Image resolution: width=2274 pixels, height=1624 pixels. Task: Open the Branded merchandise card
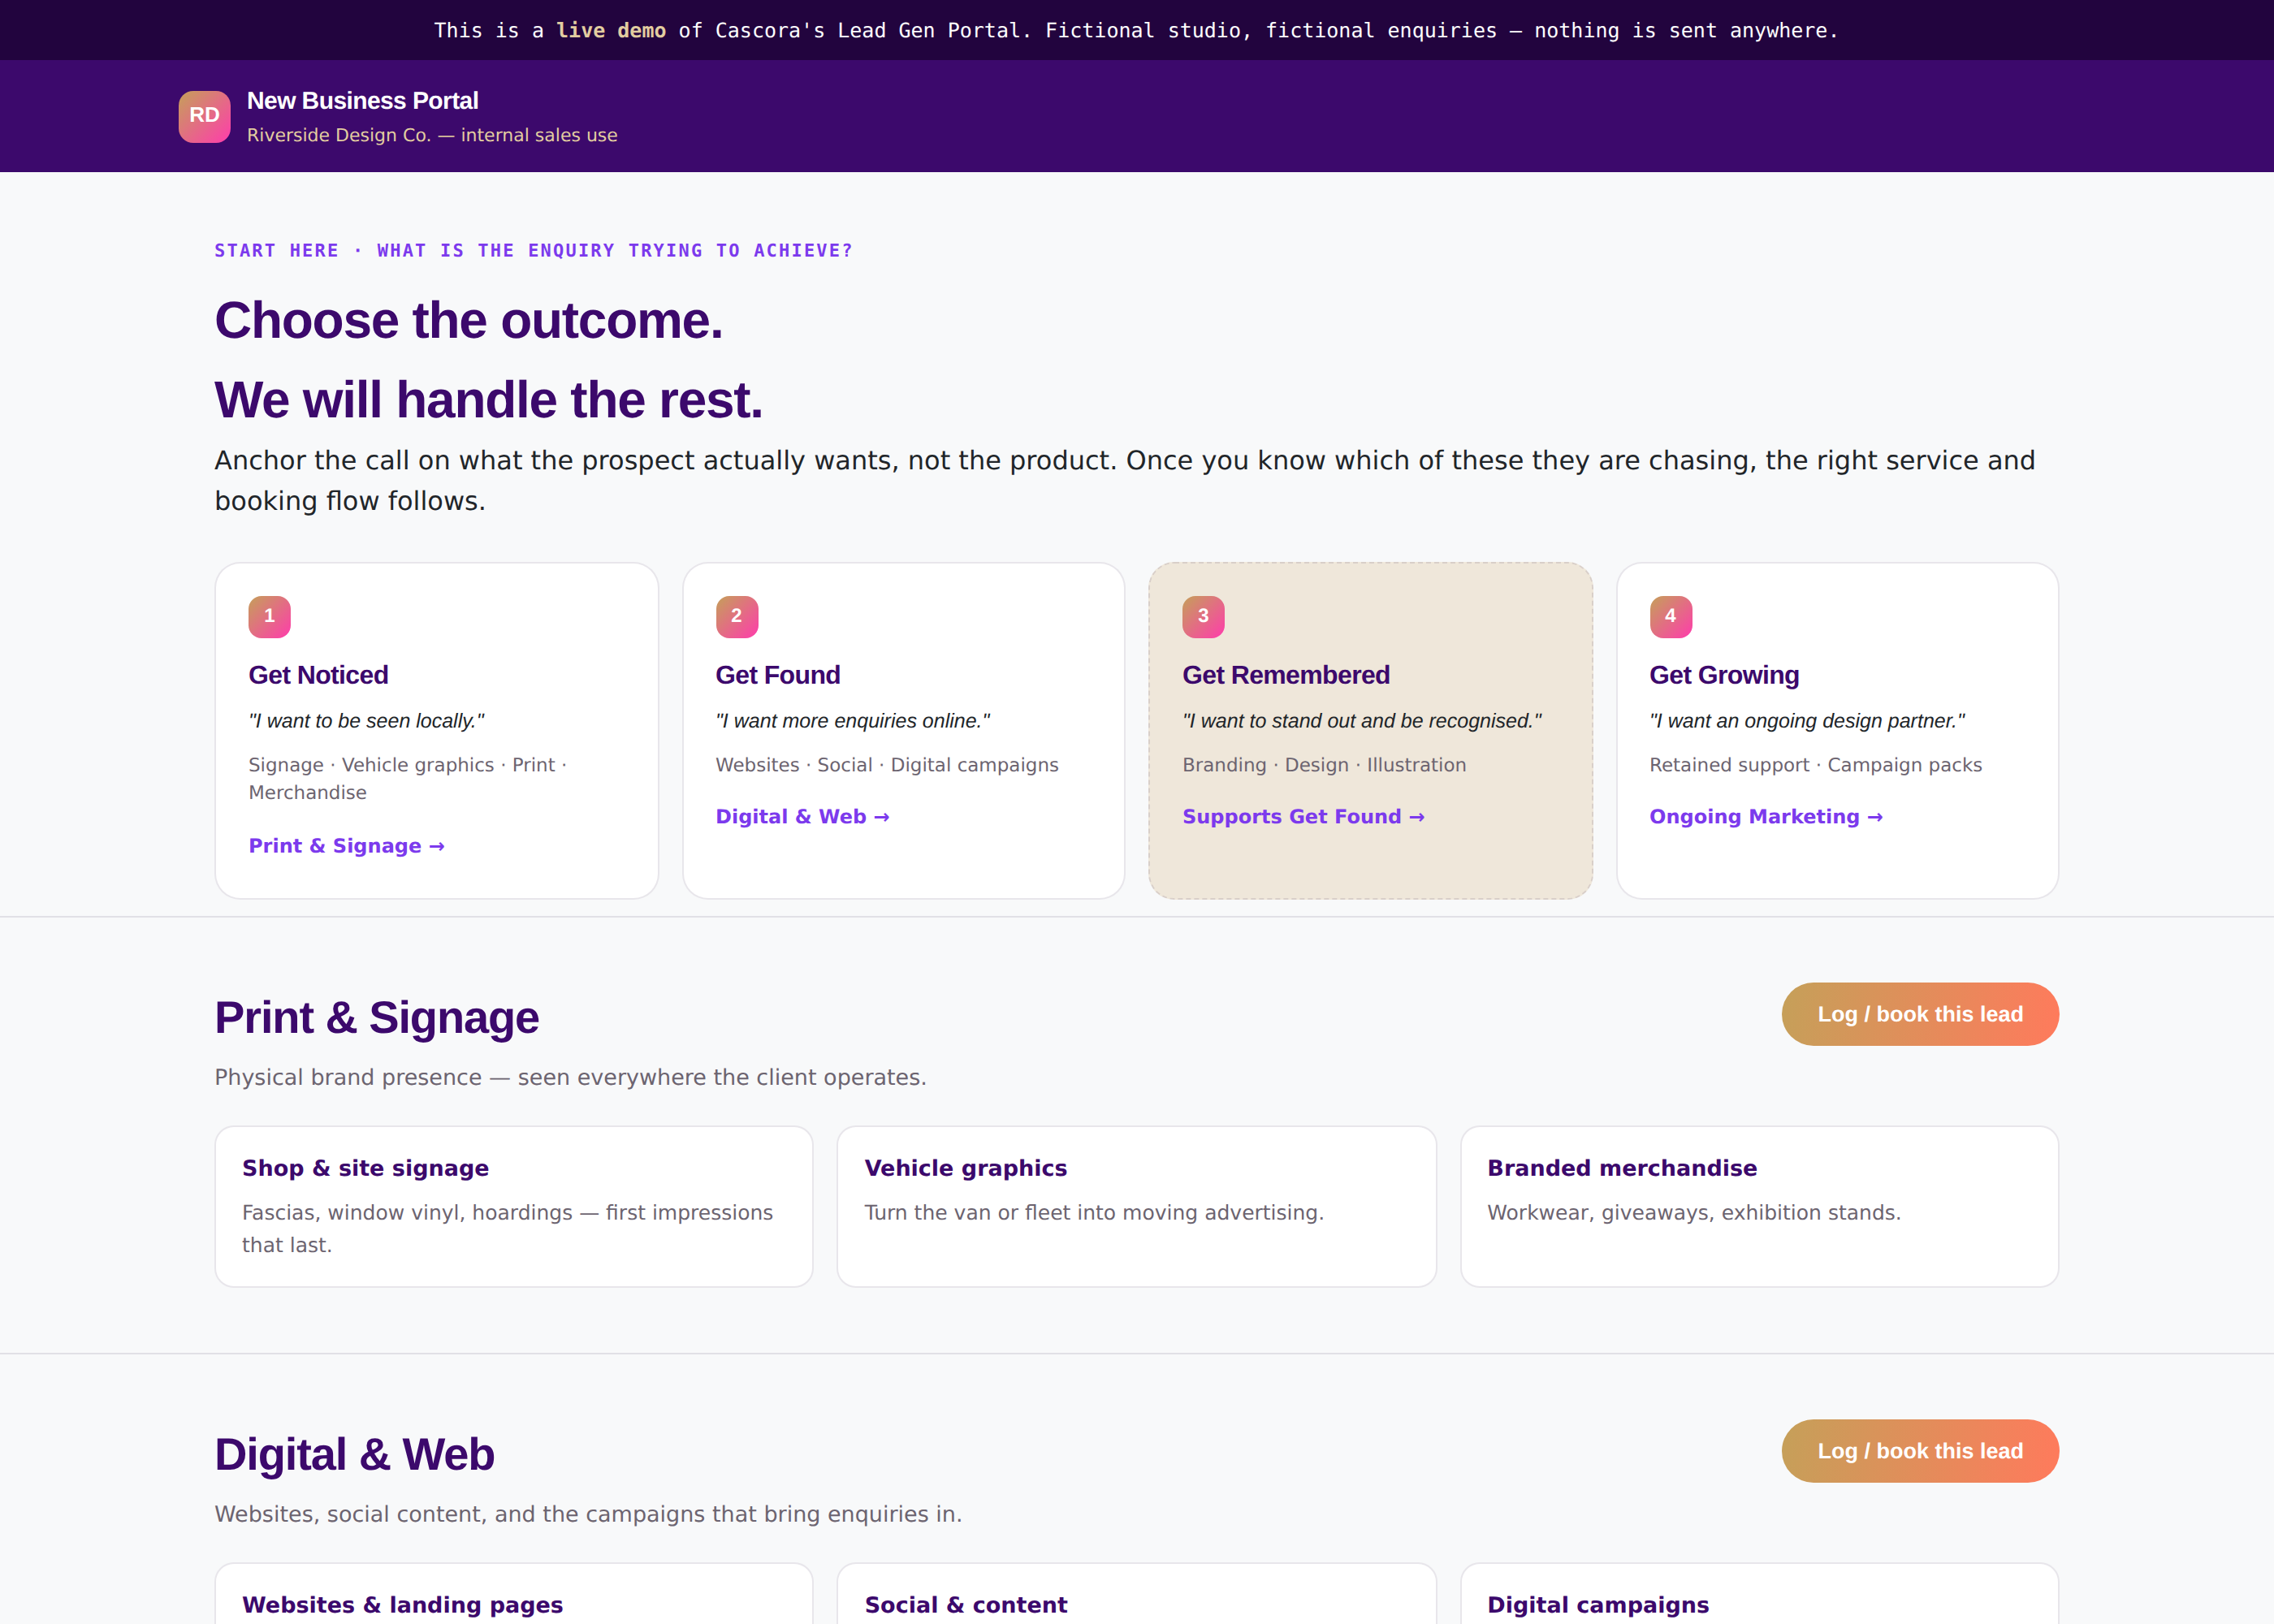(x=1759, y=1207)
